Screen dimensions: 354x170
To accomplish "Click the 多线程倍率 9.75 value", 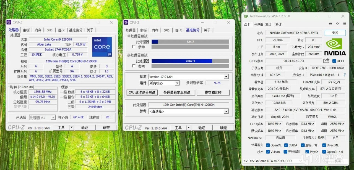I will pyautogui.click(x=217, y=83).
